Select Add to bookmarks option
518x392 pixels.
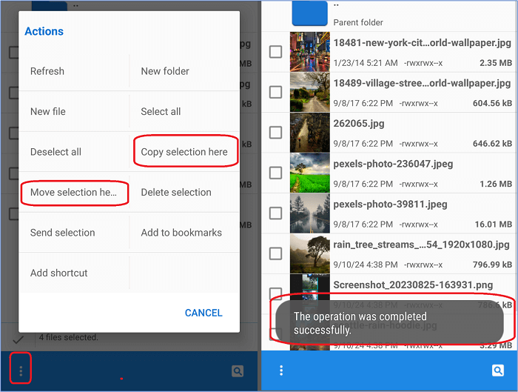click(181, 233)
